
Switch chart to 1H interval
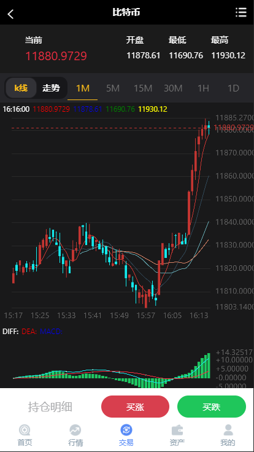[x=203, y=88]
